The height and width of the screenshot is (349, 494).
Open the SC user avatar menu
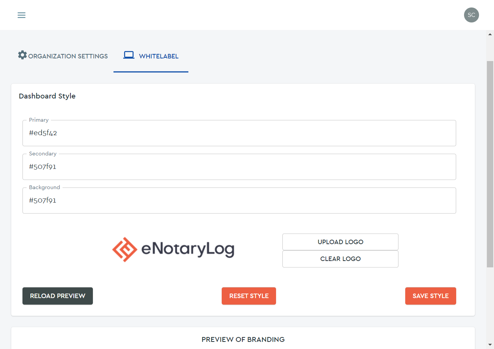(471, 15)
